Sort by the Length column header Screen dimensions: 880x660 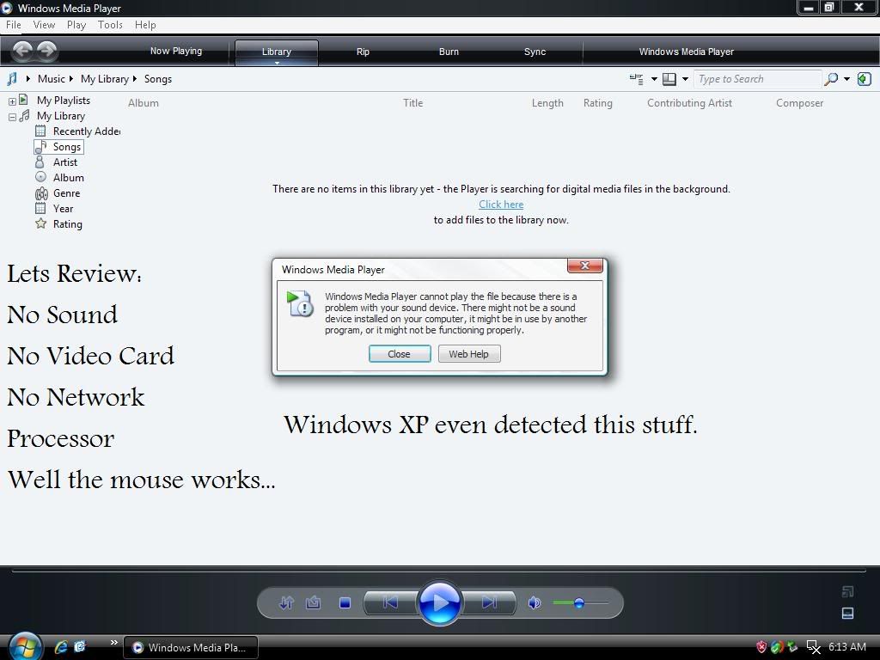point(547,103)
